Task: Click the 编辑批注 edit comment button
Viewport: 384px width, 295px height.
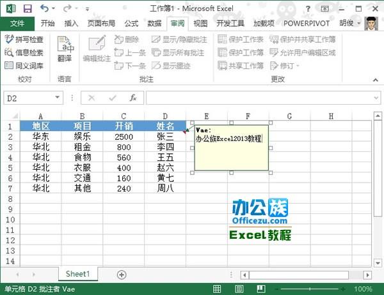Action: click(x=97, y=49)
